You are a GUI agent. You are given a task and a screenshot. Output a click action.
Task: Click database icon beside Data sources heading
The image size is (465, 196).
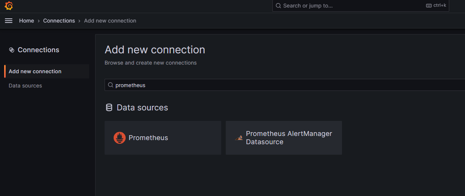[x=109, y=108]
